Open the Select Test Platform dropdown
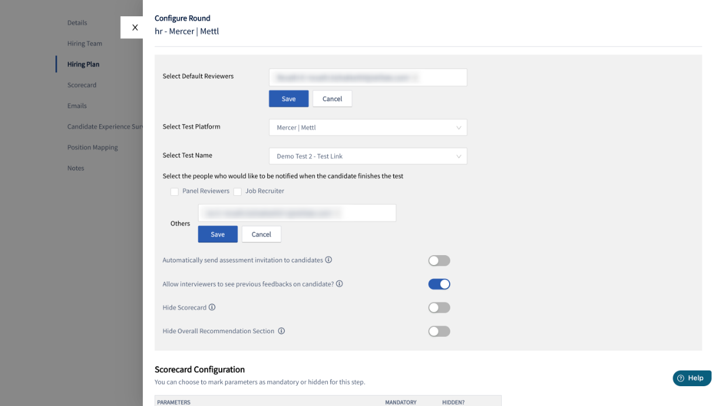The image size is (714, 406). tap(368, 128)
